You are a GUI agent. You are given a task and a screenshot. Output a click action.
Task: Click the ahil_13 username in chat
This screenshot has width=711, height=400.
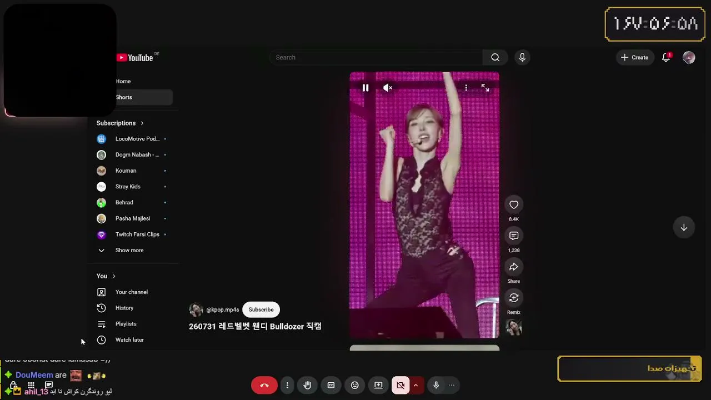pyautogui.click(x=36, y=392)
